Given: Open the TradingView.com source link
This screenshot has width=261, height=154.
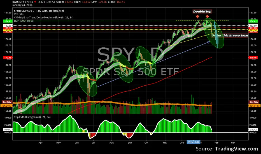Looking at the screenshot, I should 236,149.
